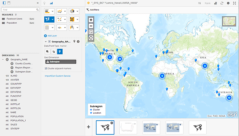This screenshot has height=136, width=239.
Task: Select the ALAND dimension
Action: (x=14, y=76)
